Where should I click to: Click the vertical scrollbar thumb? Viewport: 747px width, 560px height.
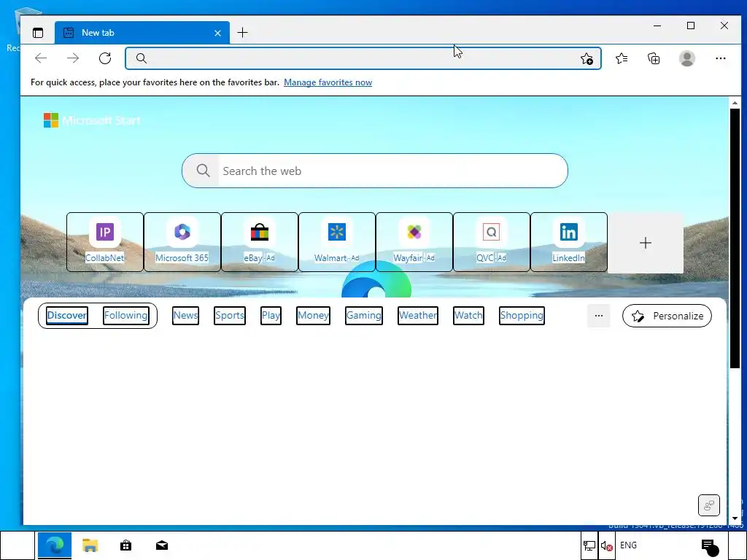[x=735, y=238]
